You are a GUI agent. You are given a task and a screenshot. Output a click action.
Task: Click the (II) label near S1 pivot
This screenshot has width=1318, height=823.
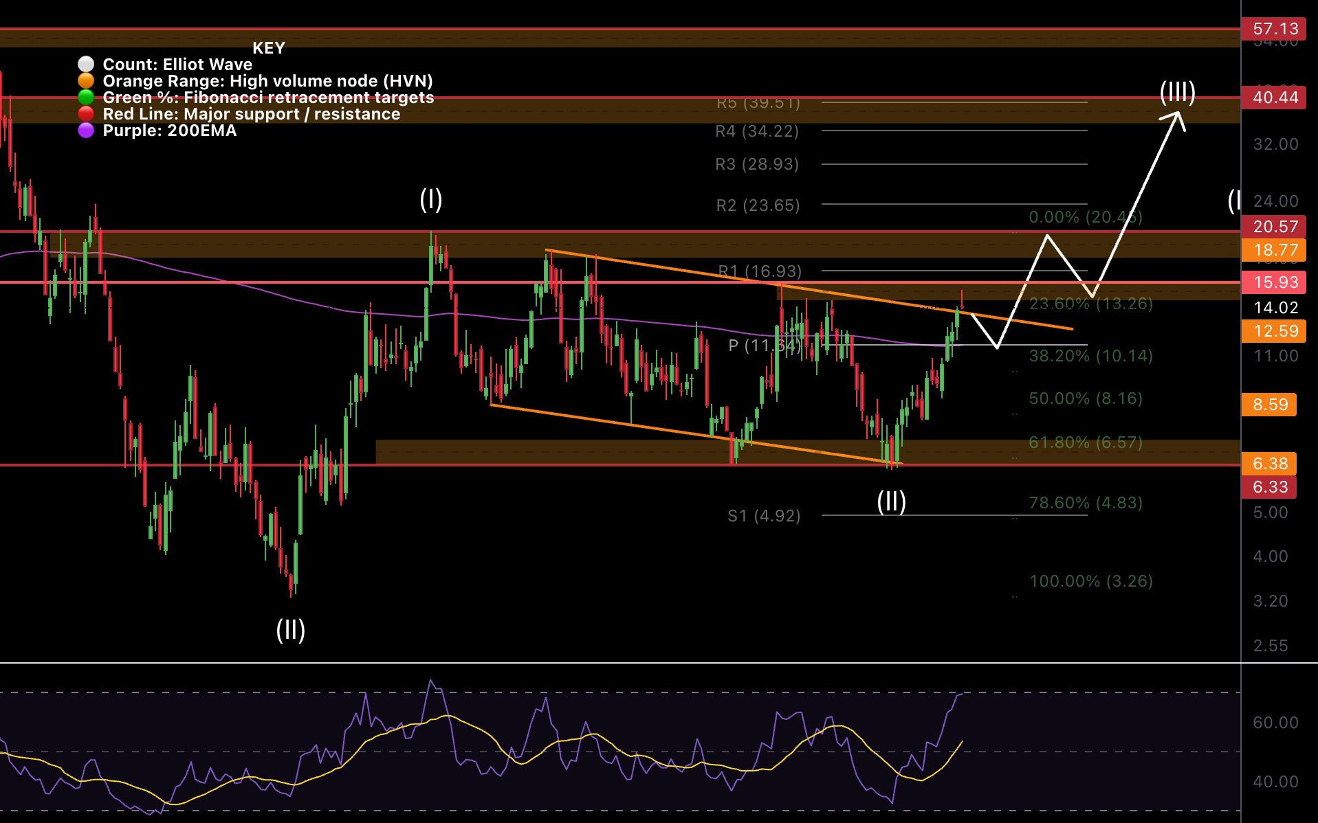pyautogui.click(x=892, y=501)
